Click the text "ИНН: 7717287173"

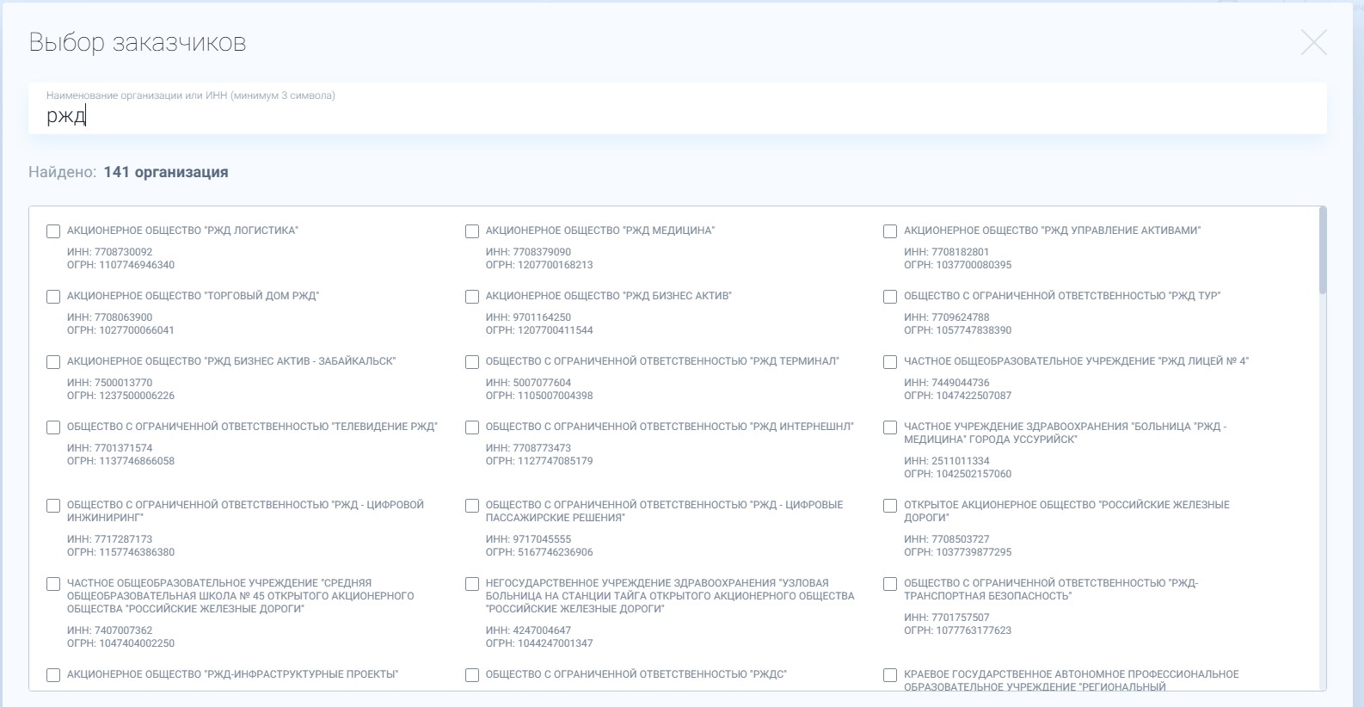coord(110,539)
